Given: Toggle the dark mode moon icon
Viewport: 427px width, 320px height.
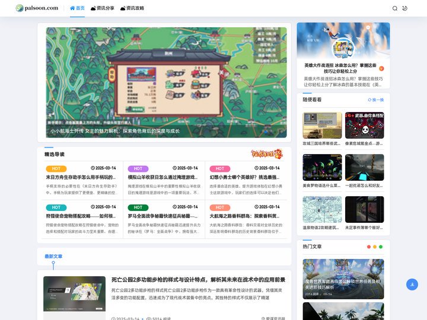Looking at the screenshot, I should 405,8.
